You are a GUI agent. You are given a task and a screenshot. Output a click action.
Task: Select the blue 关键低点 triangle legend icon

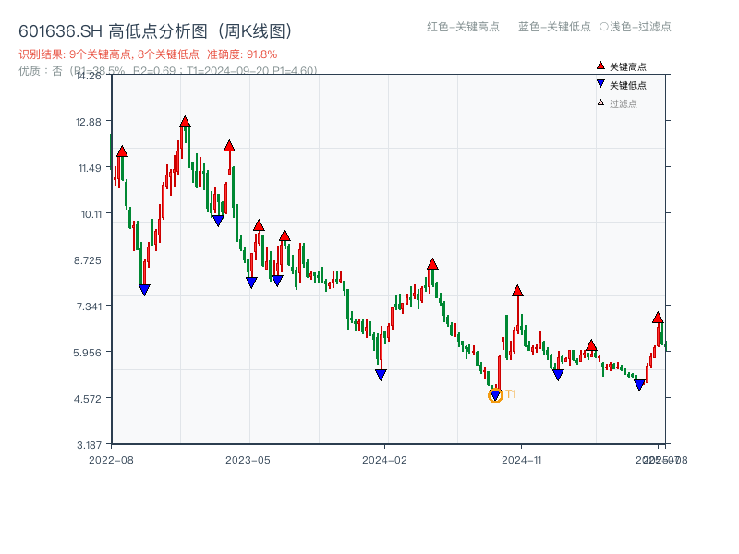(x=600, y=83)
